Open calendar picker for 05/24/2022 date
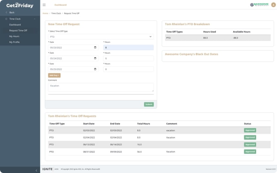The height and width of the screenshot is (173, 277). [x=95, y=58]
